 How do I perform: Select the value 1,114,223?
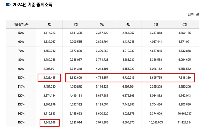(x=49, y=33)
